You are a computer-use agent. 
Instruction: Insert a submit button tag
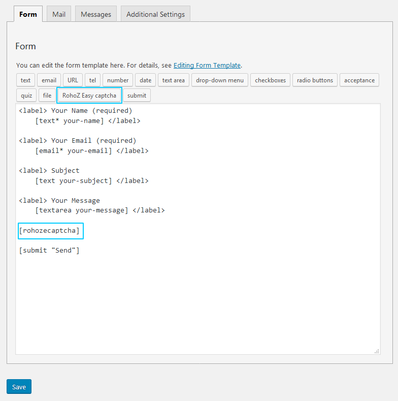(x=137, y=96)
